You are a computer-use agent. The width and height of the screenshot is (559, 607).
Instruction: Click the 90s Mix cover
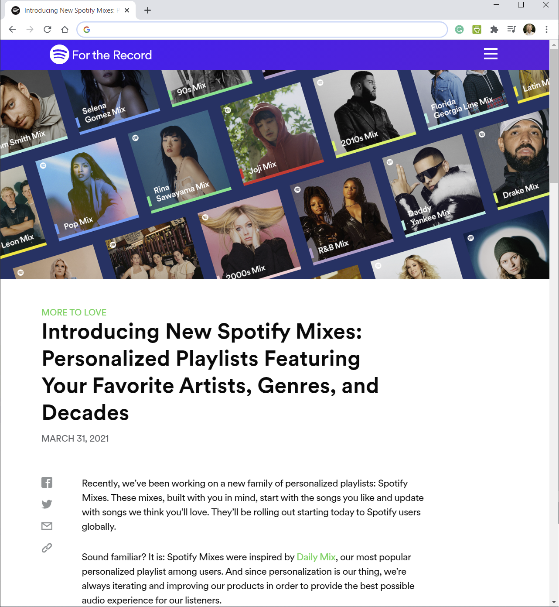(x=207, y=89)
